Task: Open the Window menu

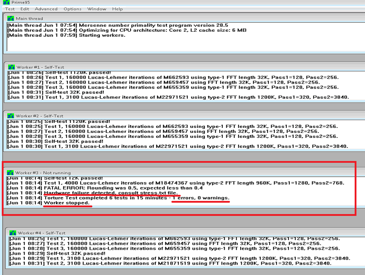Action: pyautogui.click(x=97, y=9)
